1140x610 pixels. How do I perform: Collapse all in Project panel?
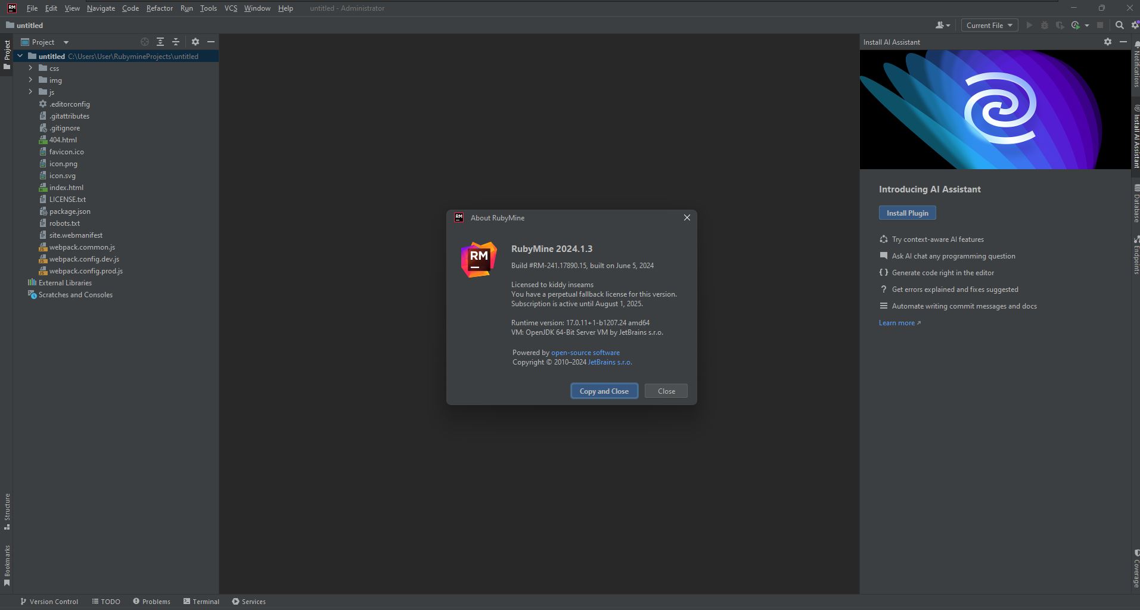(176, 42)
